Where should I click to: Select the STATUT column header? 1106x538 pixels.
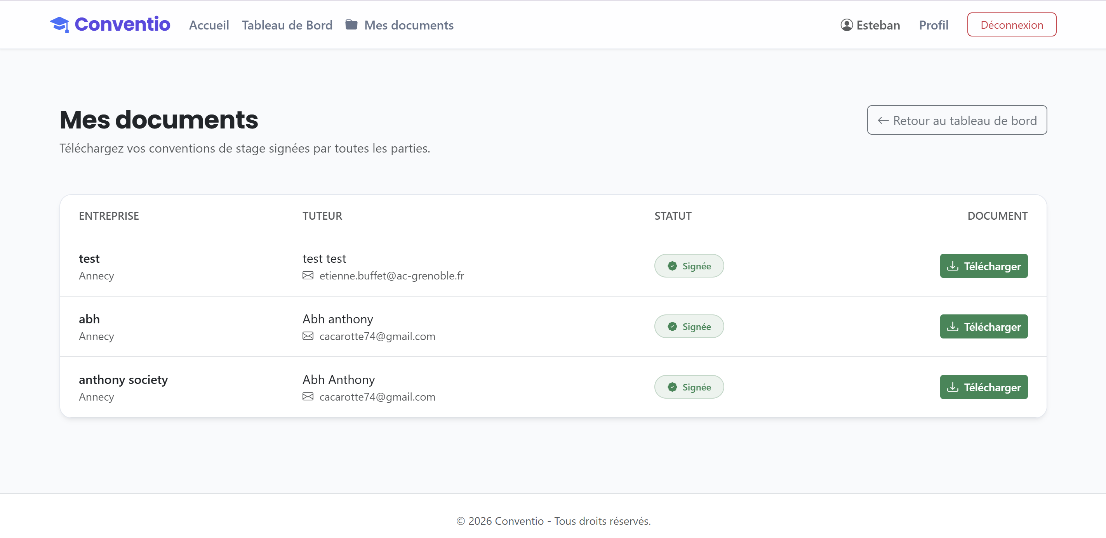click(673, 216)
